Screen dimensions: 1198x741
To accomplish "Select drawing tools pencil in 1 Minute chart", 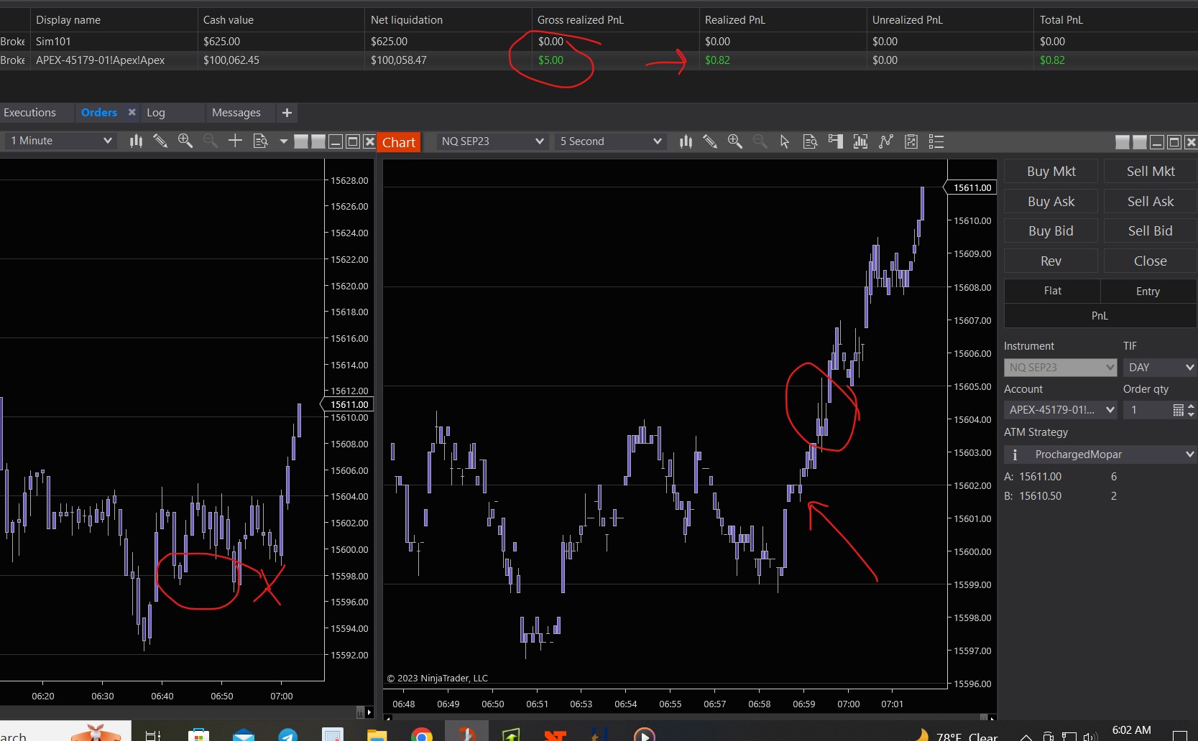I will pos(160,141).
